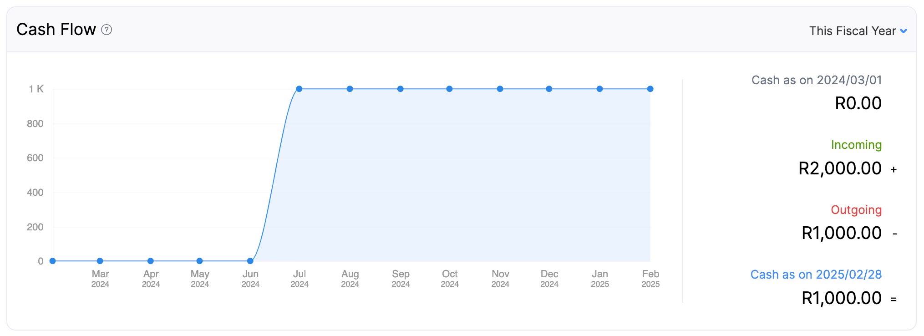
Task: Select the Aug 2024 axis label
Action: coord(350,278)
